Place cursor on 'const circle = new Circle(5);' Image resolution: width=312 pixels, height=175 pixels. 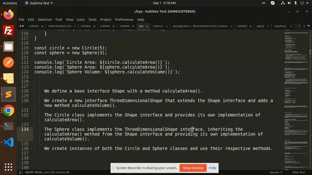70,48
